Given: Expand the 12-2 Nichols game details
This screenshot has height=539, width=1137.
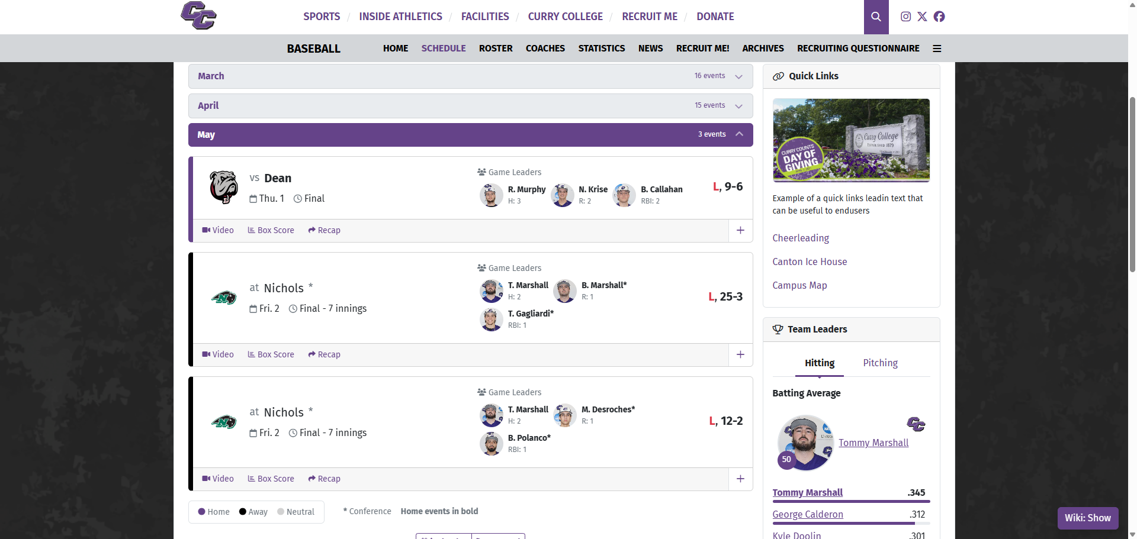Looking at the screenshot, I should (x=740, y=479).
